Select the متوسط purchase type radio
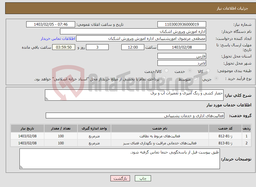Viewport: 256px width, 187px height. (x=195, y=78)
